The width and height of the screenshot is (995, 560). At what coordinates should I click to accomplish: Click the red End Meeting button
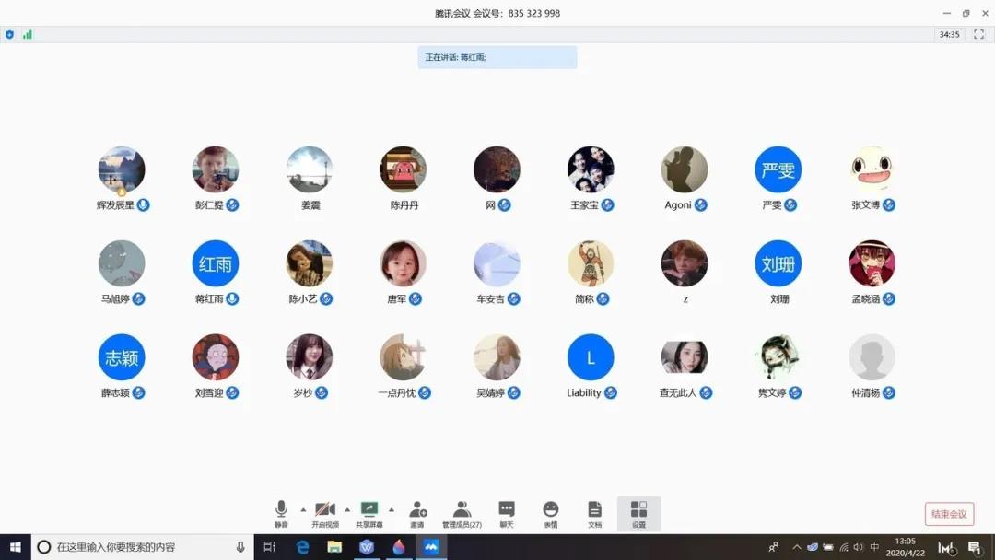tap(949, 514)
